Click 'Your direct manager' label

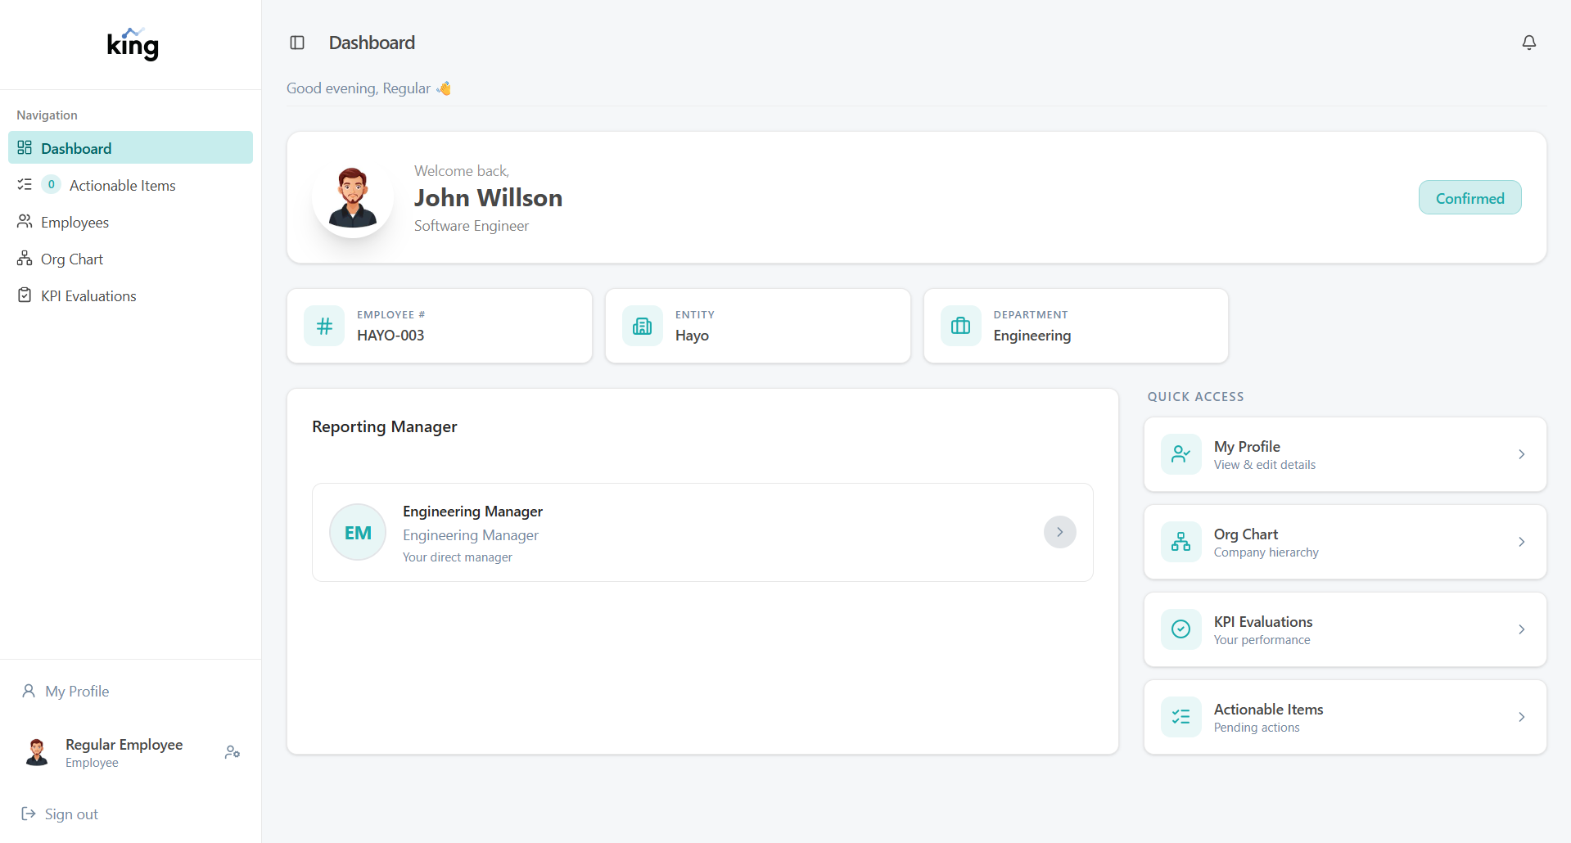pyautogui.click(x=457, y=557)
